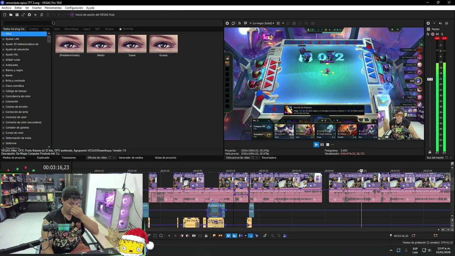Stop the preview playback
The image size is (455, 256).
[328, 144]
